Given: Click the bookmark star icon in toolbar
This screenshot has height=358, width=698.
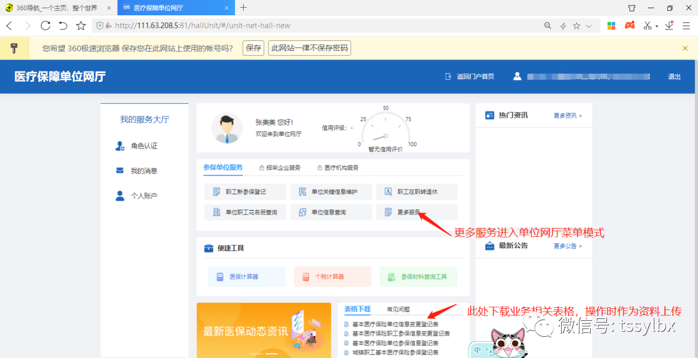Looking at the screenshot, I should tap(81, 26).
